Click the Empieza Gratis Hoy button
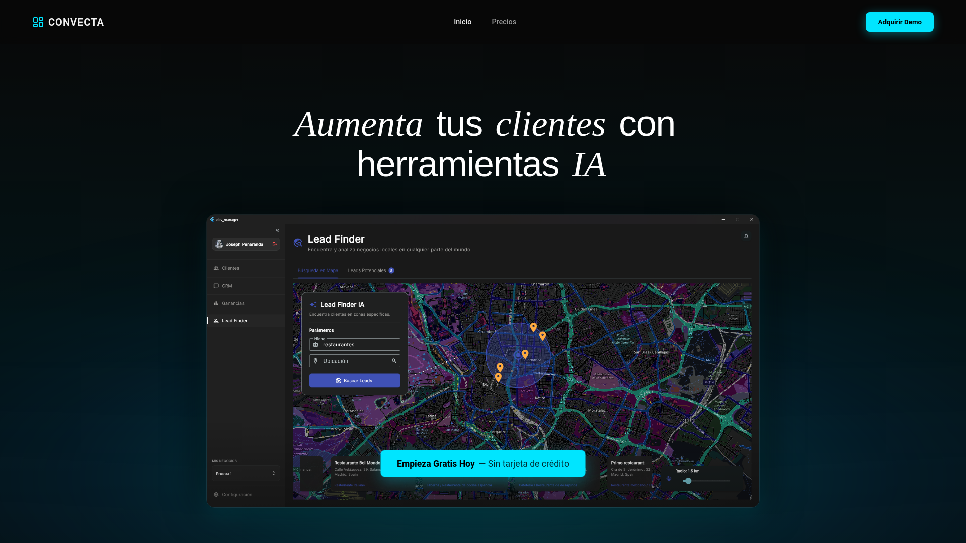Viewport: 966px width, 543px height. click(x=483, y=464)
